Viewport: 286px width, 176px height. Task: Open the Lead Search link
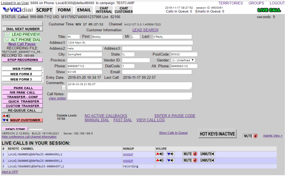pyautogui.click(x=145, y=30)
